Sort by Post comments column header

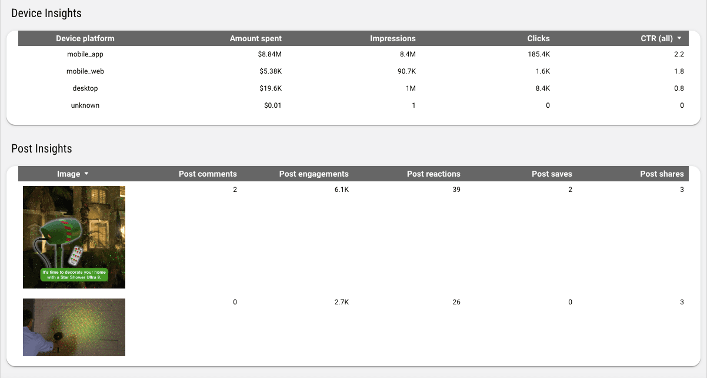click(x=208, y=174)
